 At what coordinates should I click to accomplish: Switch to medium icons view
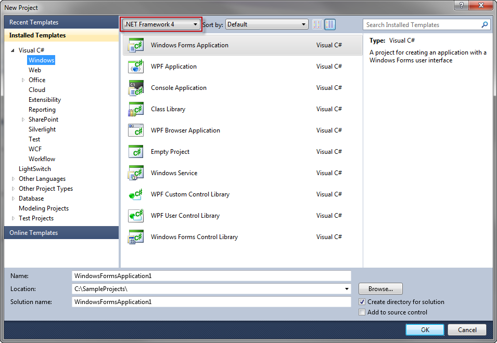click(330, 24)
